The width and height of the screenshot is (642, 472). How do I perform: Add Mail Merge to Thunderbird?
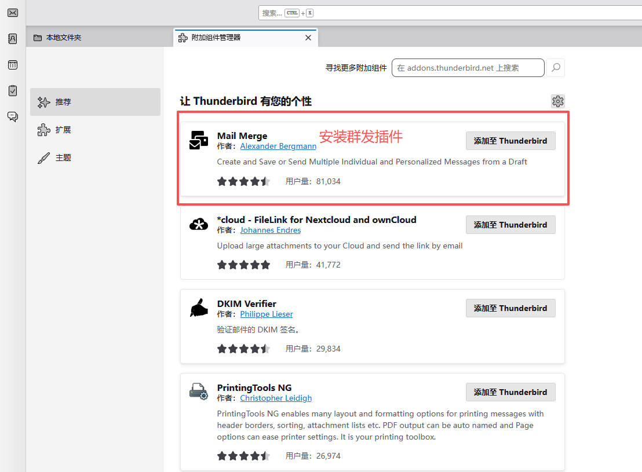[x=510, y=141]
